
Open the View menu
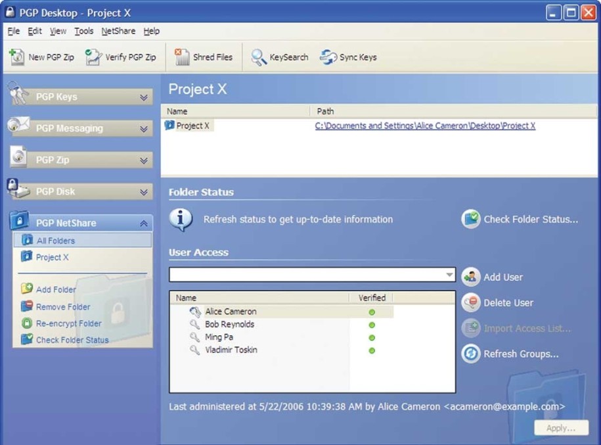point(58,31)
